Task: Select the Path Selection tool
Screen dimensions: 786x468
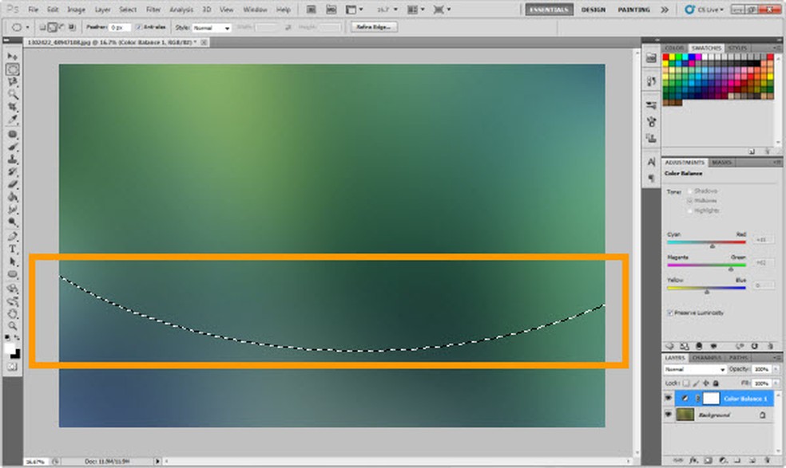Action: point(13,262)
